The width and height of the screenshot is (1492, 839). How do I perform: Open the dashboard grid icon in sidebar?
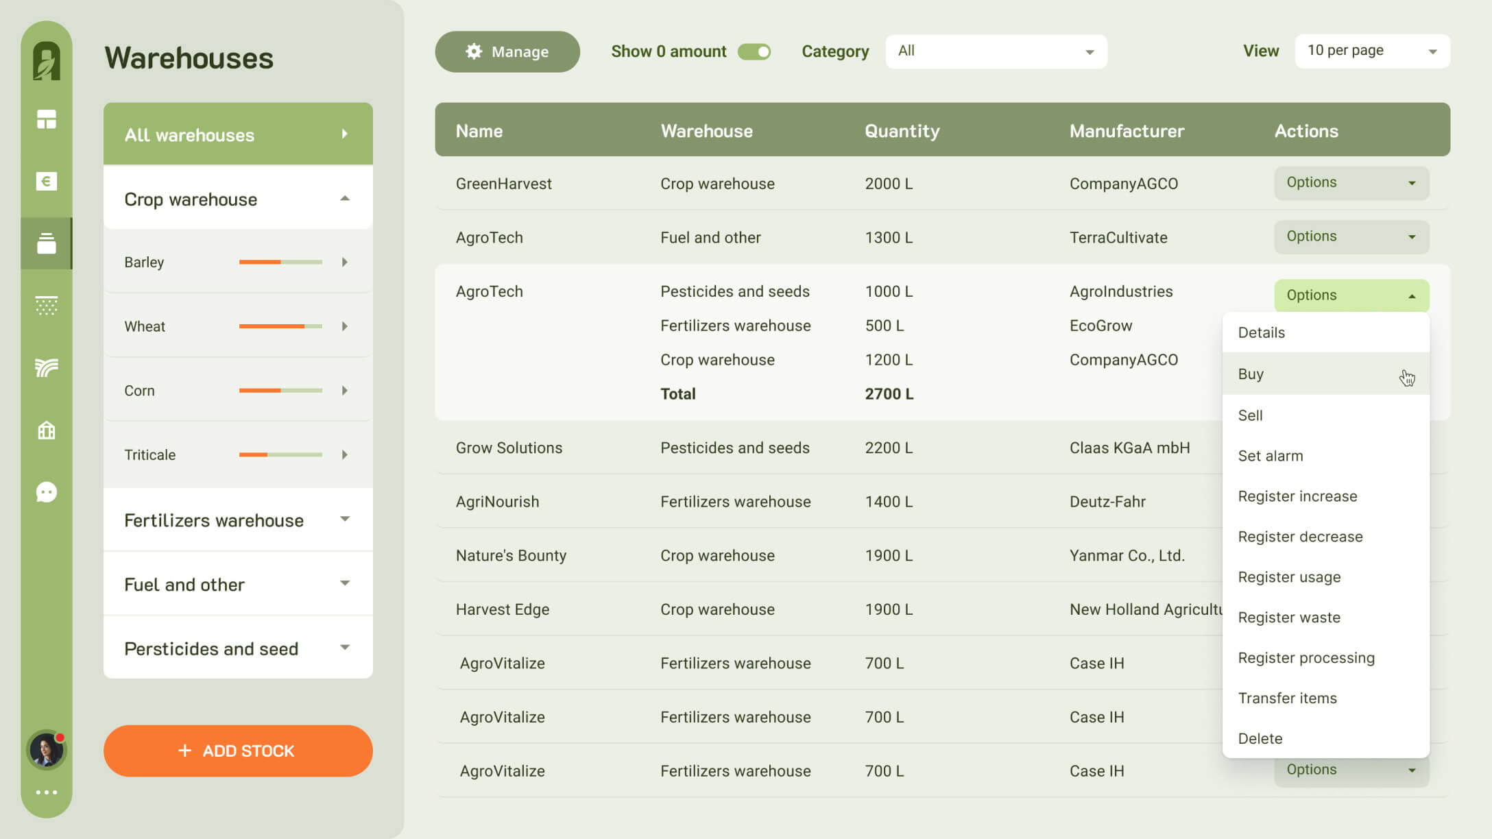(46, 119)
